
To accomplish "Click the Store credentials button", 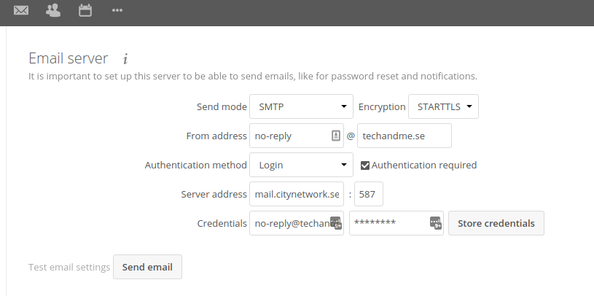I will (x=496, y=223).
